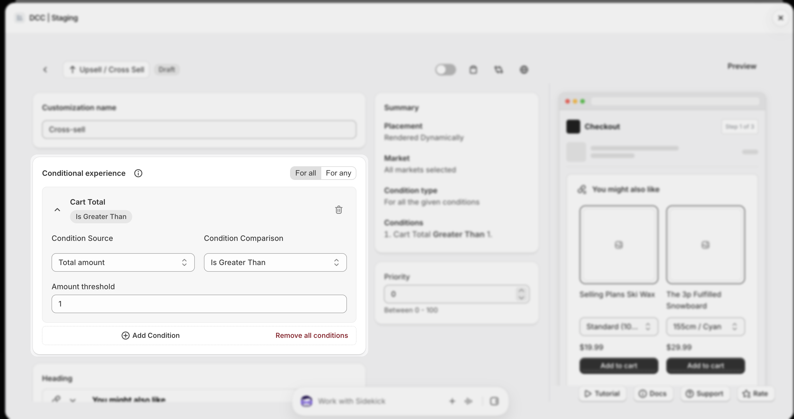The image size is (794, 419).
Task: Click the Rate button
Action: tap(755, 393)
